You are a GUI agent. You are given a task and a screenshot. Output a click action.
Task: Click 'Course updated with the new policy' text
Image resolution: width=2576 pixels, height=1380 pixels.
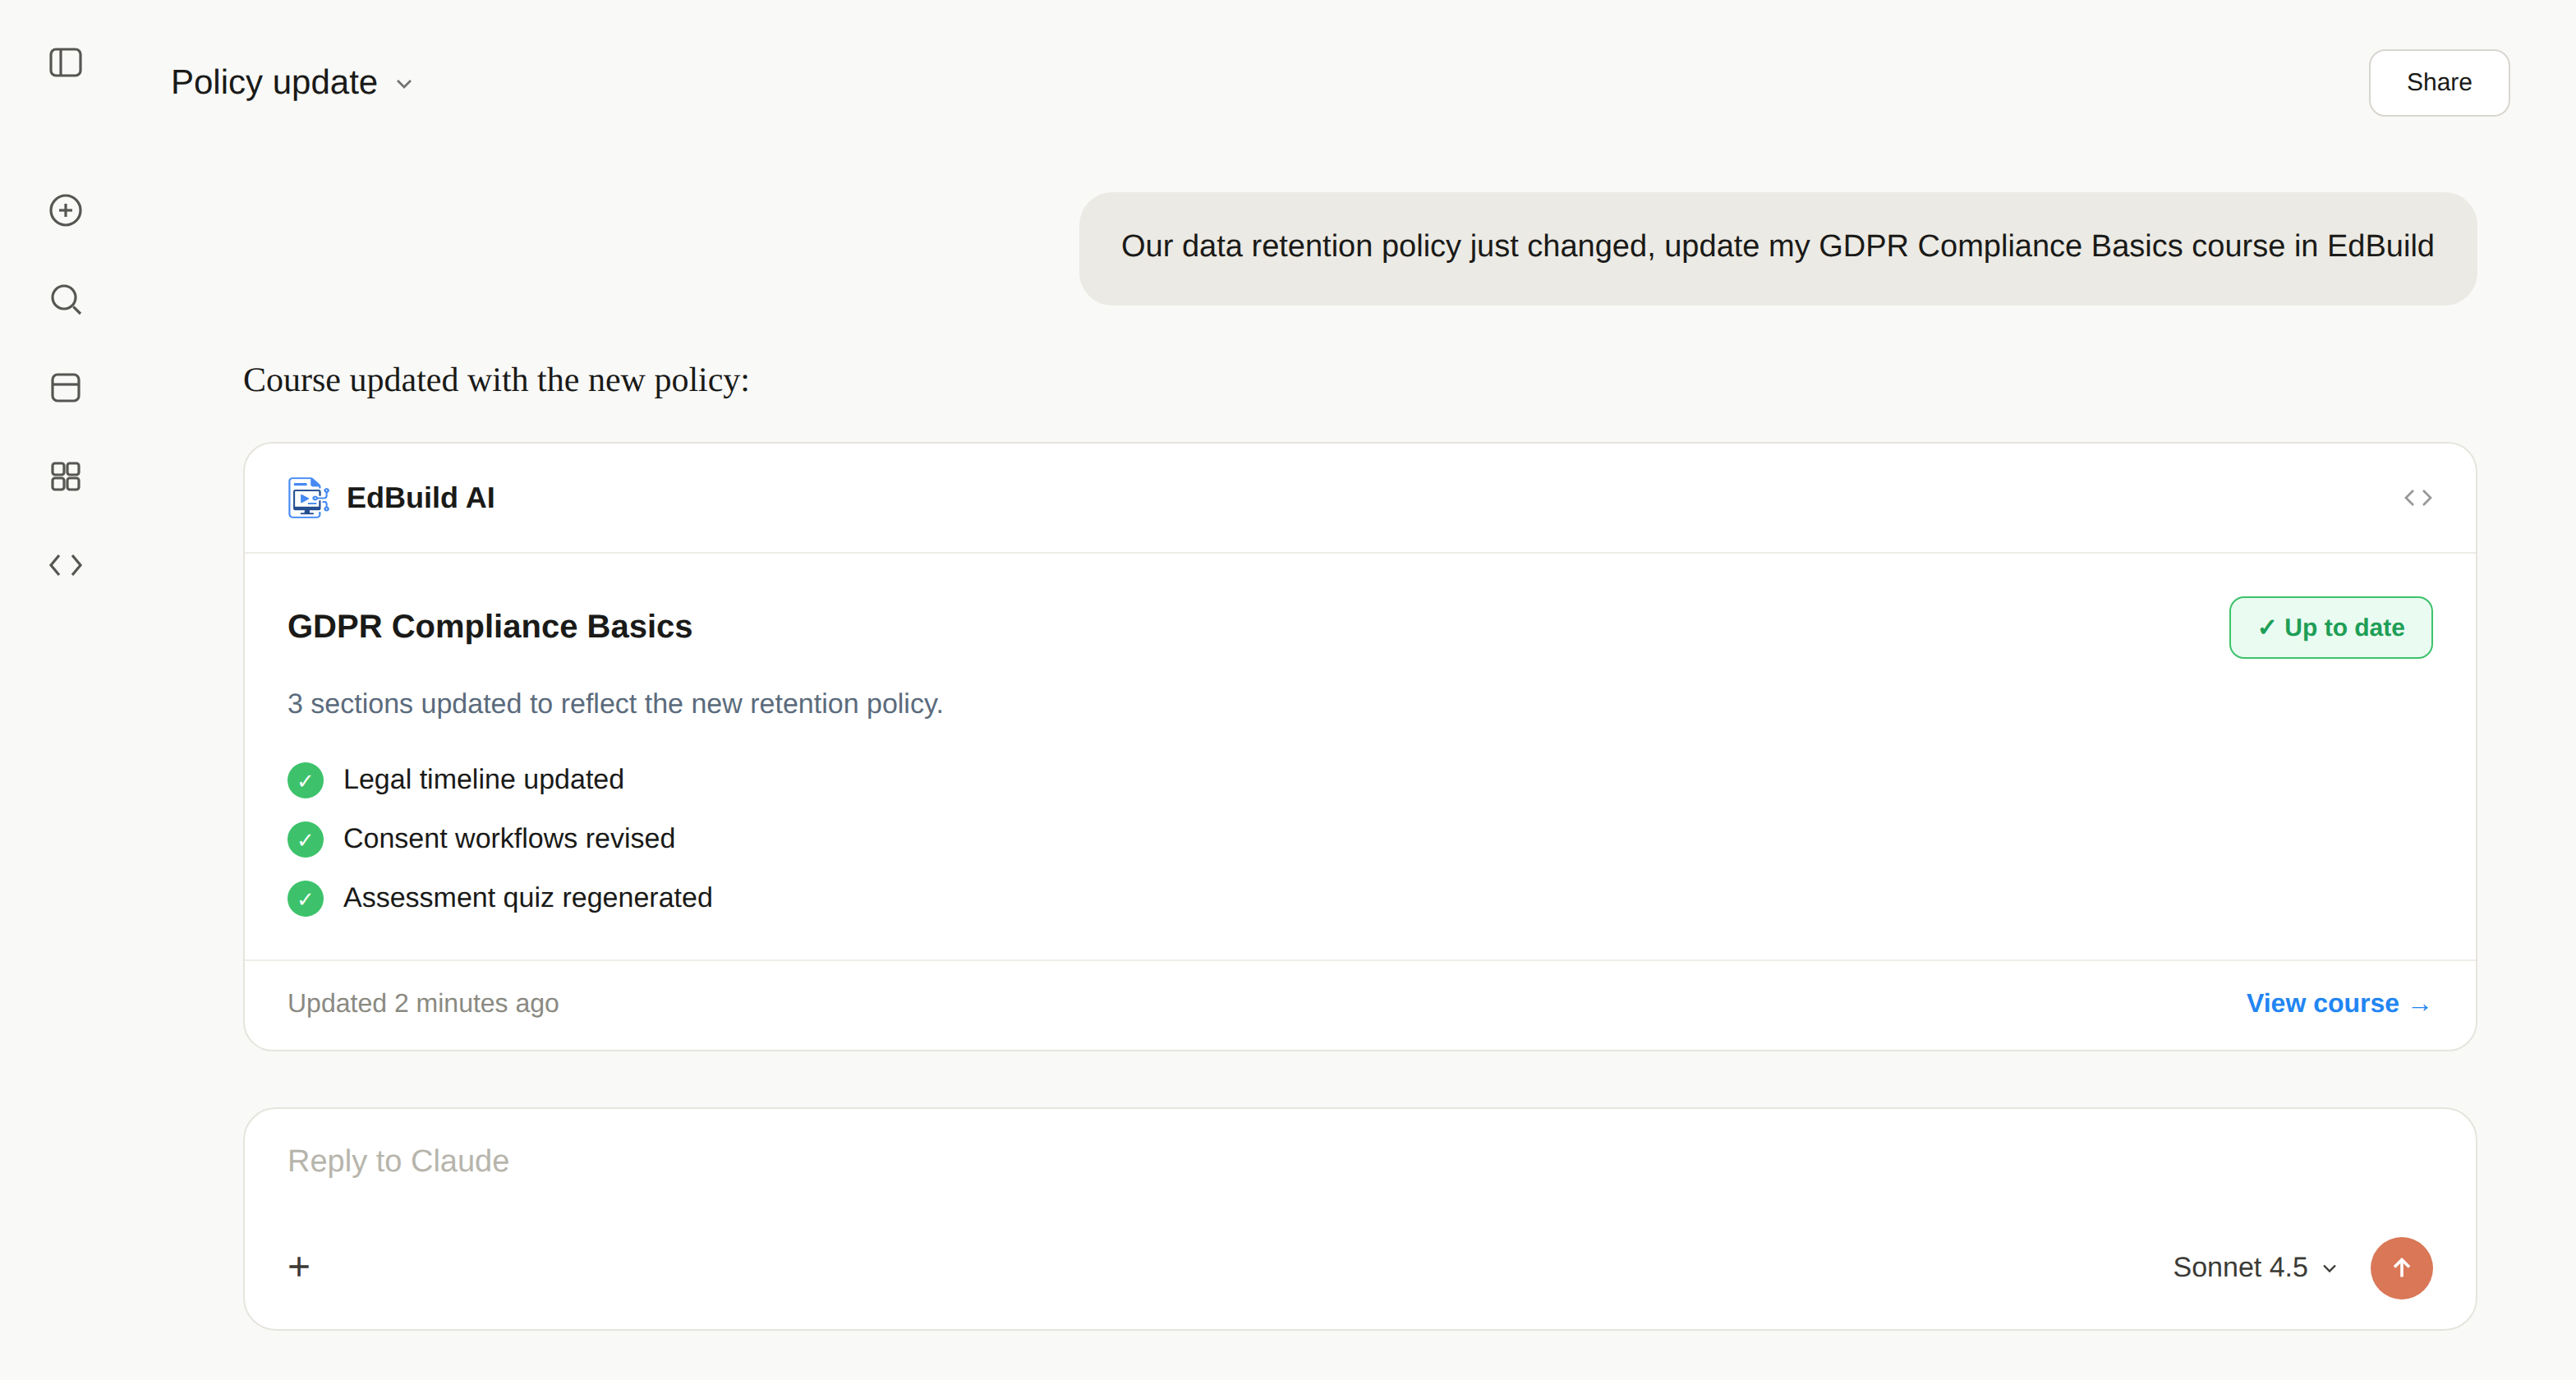(496, 380)
